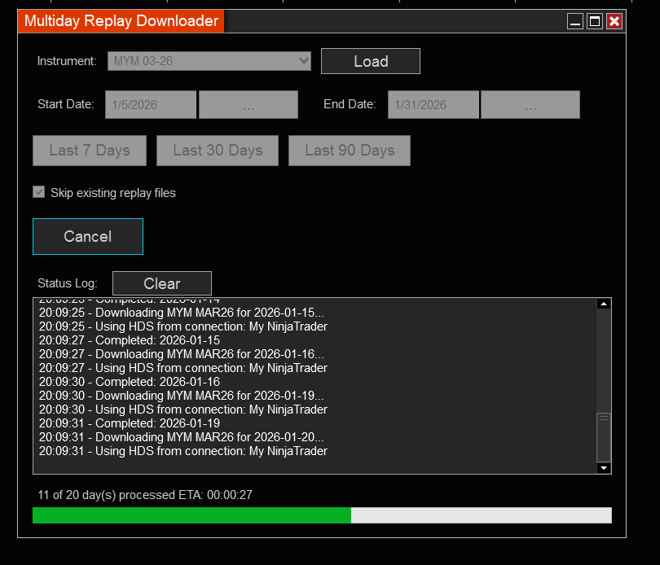Image resolution: width=660 pixels, height=565 pixels.
Task: Close the Multiday Replay Downloader window
Action: [614, 22]
